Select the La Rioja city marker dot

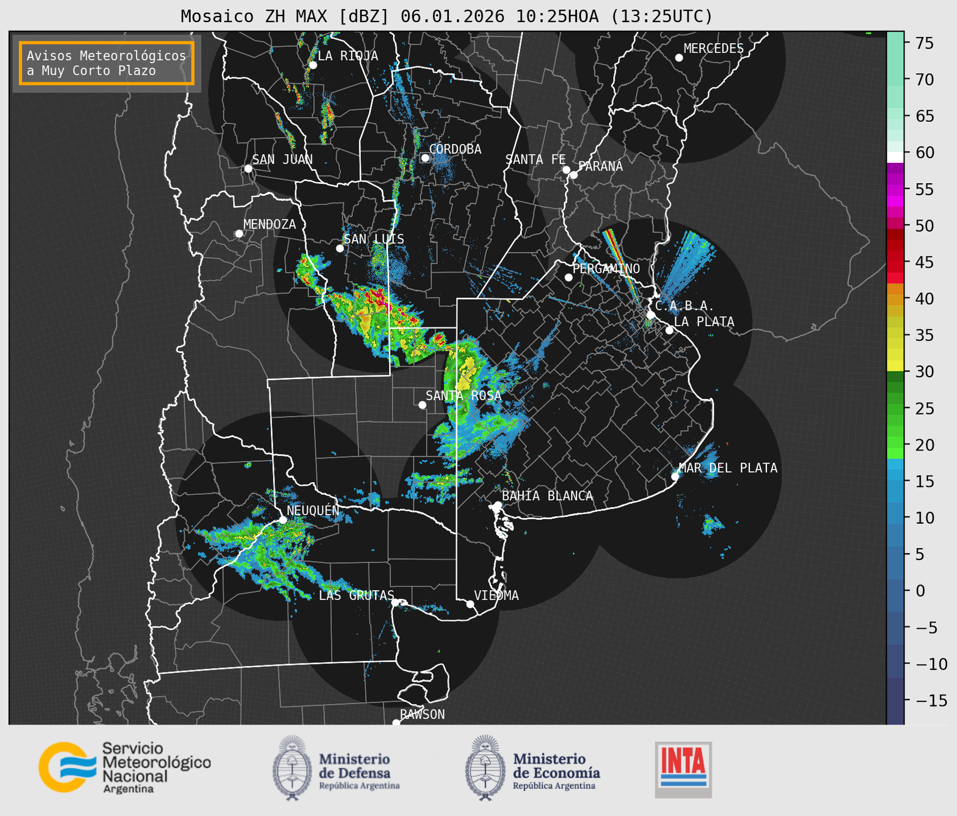click(x=313, y=65)
